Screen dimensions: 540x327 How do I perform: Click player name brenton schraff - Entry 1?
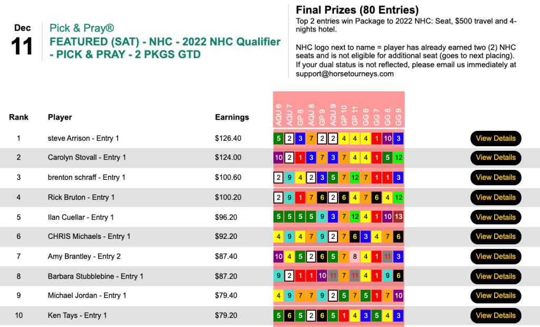point(86,177)
